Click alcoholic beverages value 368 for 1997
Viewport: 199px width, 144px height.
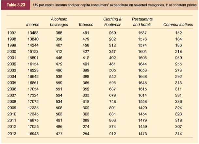[59, 33]
